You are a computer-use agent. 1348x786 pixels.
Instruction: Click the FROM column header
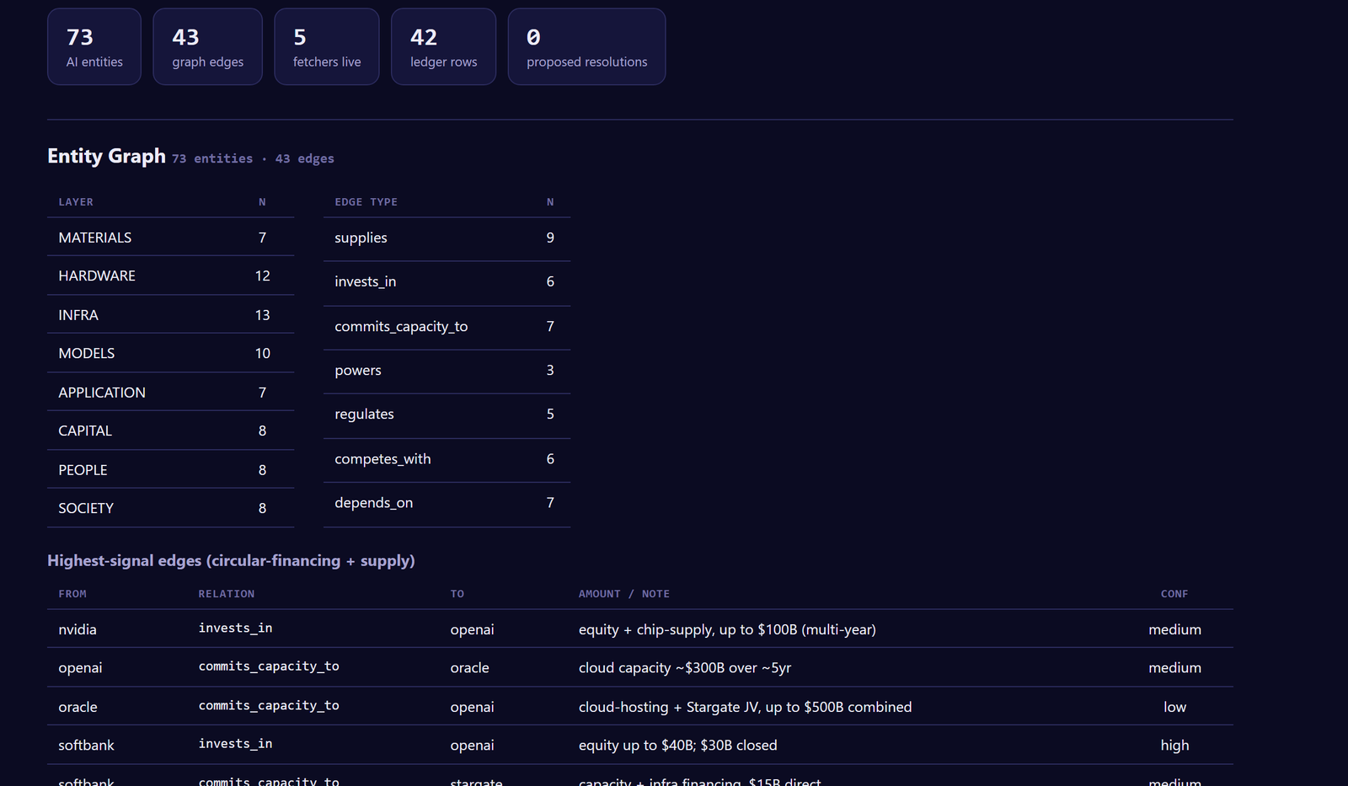click(72, 594)
